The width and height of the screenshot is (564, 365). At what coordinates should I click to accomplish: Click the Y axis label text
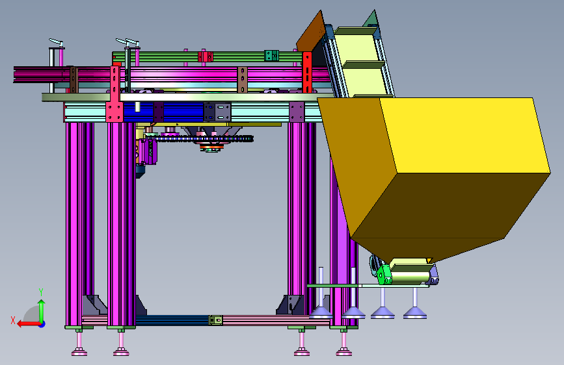[41, 292]
